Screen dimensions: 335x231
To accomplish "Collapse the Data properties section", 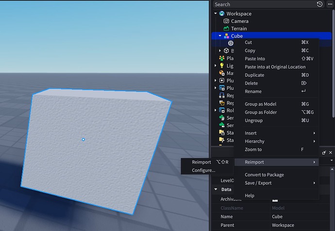I will [216, 189].
